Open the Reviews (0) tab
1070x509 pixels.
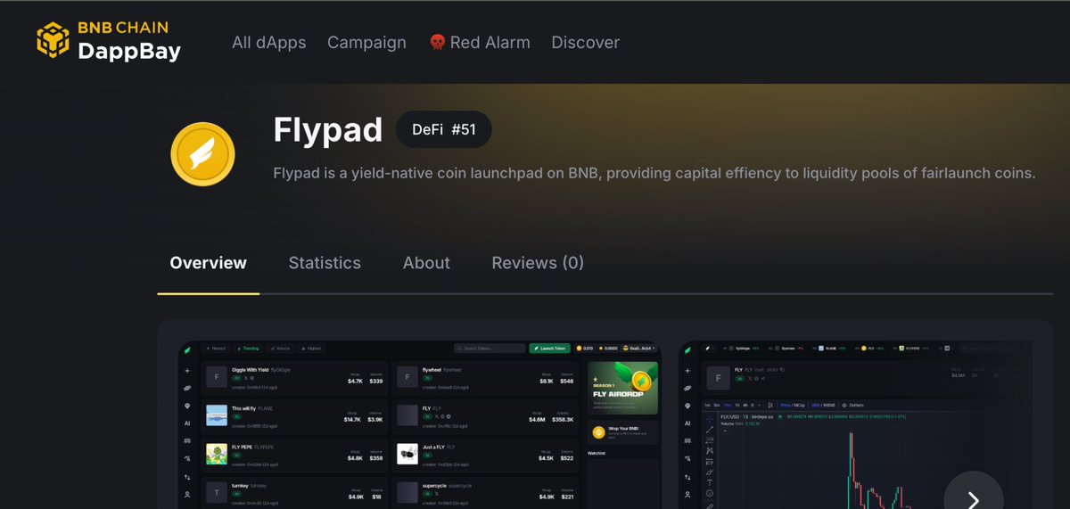point(538,263)
